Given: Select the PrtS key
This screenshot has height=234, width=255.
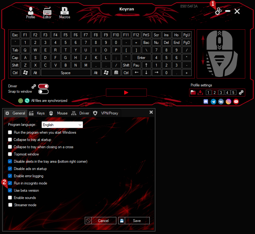Looking at the screenshot, I should click(x=146, y=35).
